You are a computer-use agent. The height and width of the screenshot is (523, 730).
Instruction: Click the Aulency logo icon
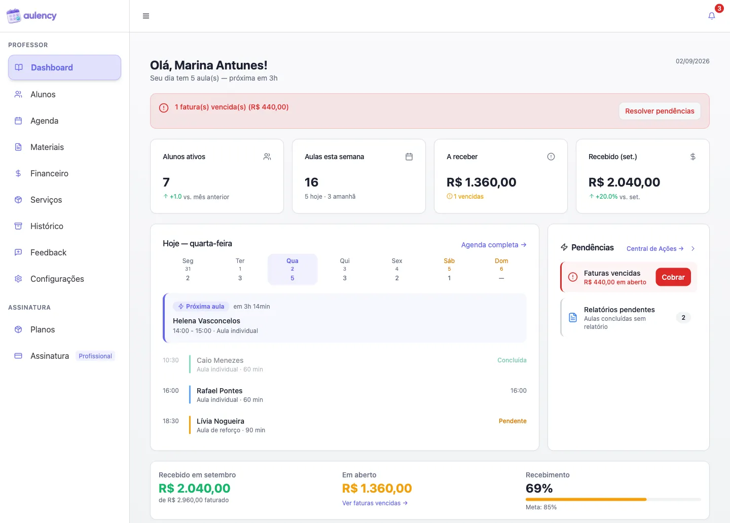[14, 16]
